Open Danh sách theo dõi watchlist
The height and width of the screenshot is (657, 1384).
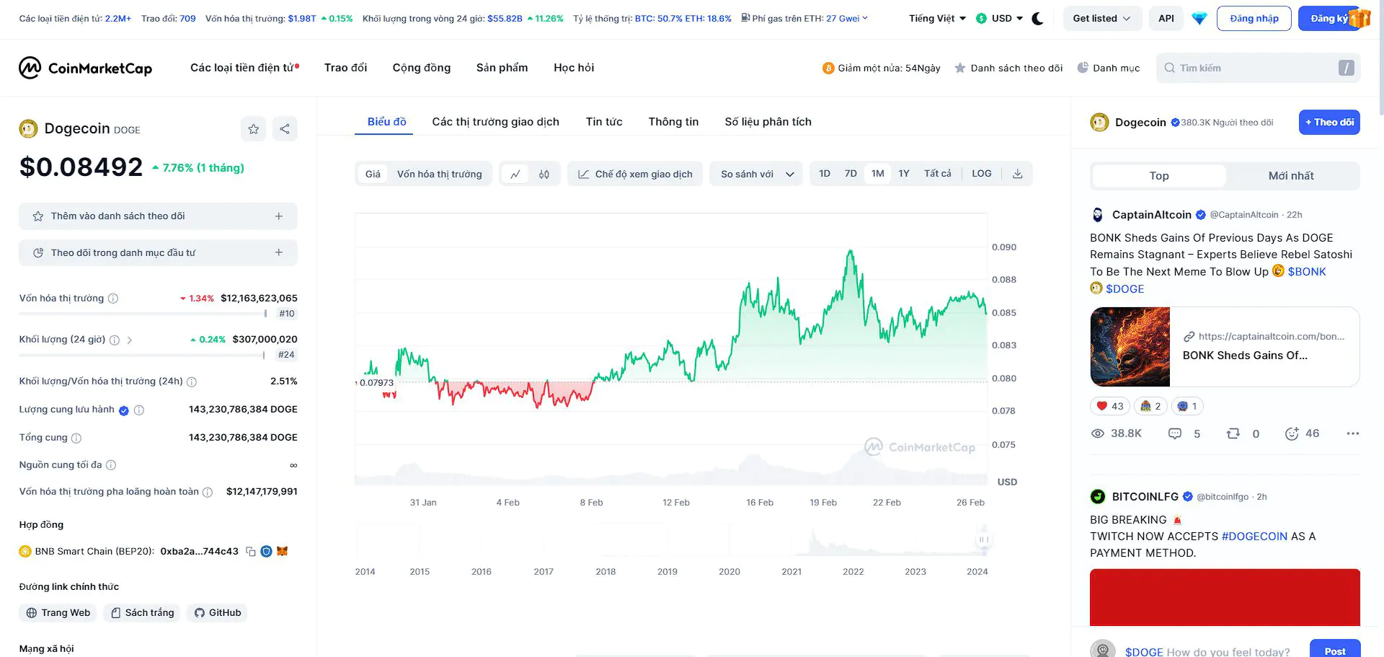point(1008,68)
